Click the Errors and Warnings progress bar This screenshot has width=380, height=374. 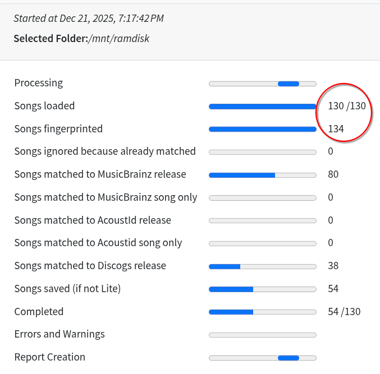(x=262, y=335)
